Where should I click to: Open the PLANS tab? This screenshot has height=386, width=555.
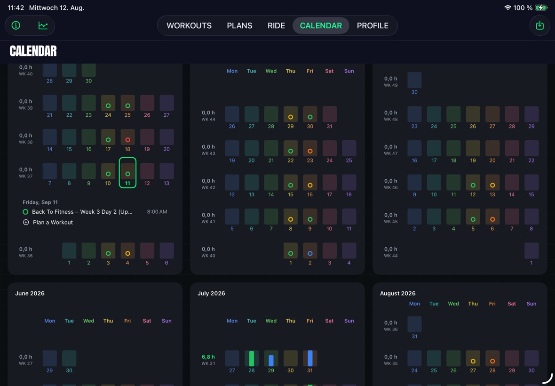click(x=239, y=25)
